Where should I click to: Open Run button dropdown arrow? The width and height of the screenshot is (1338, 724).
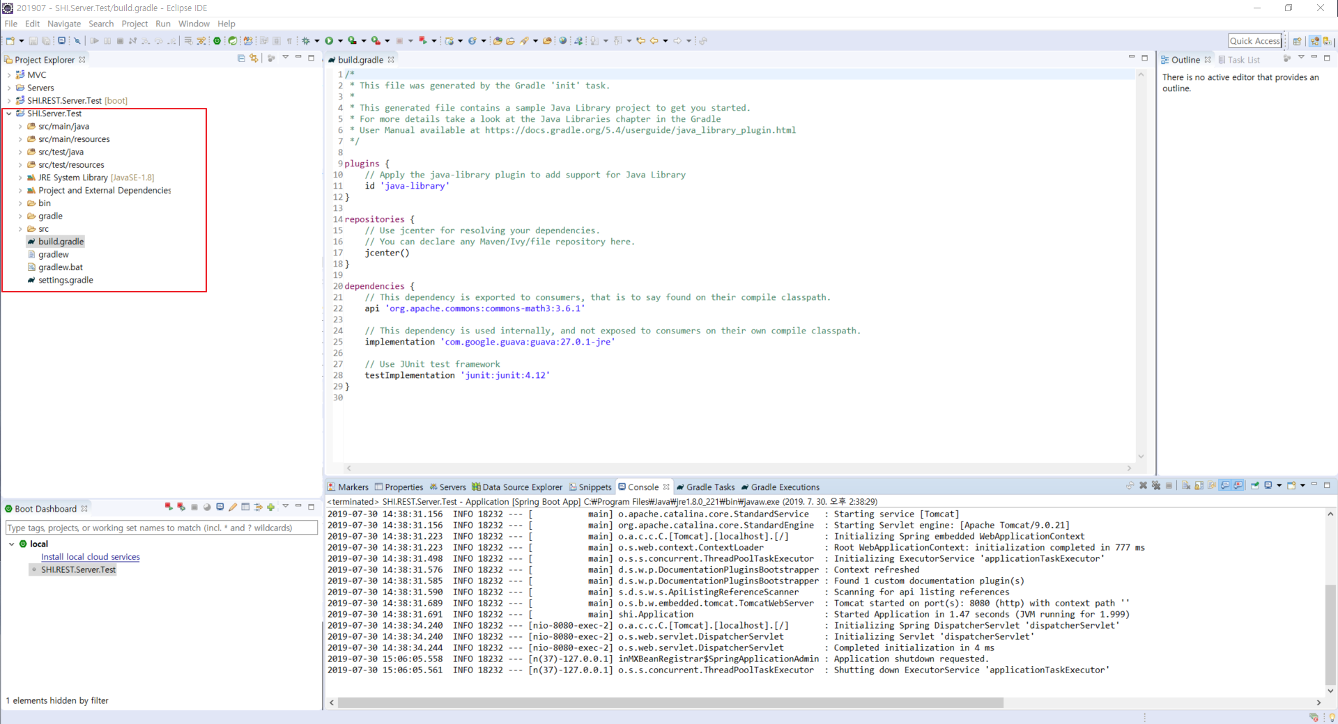[340, 40]
